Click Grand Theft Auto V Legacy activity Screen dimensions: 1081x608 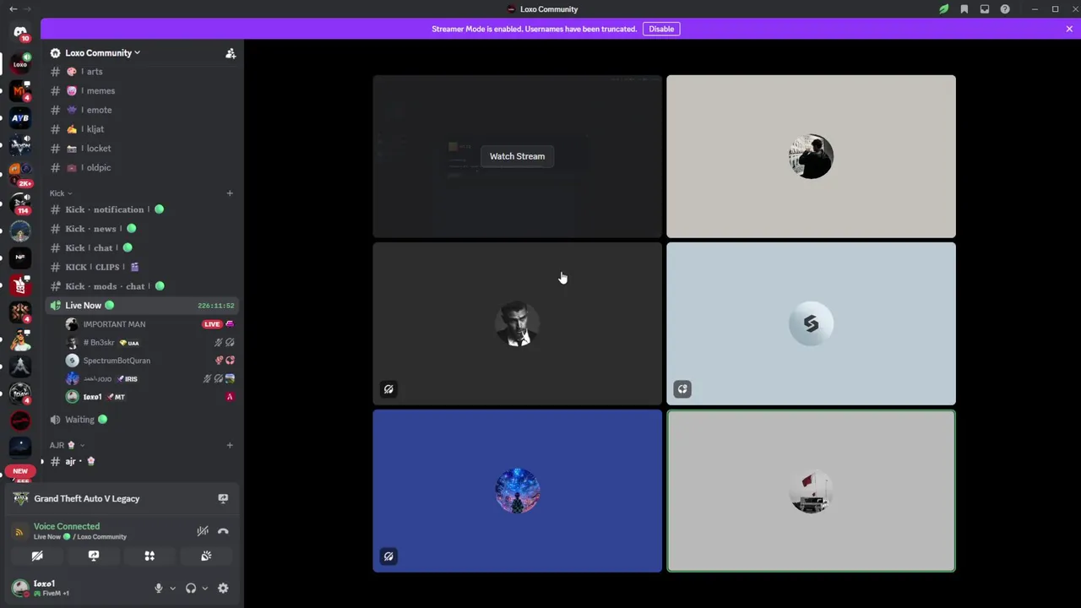pyautogui.click(x=87, y=498)
